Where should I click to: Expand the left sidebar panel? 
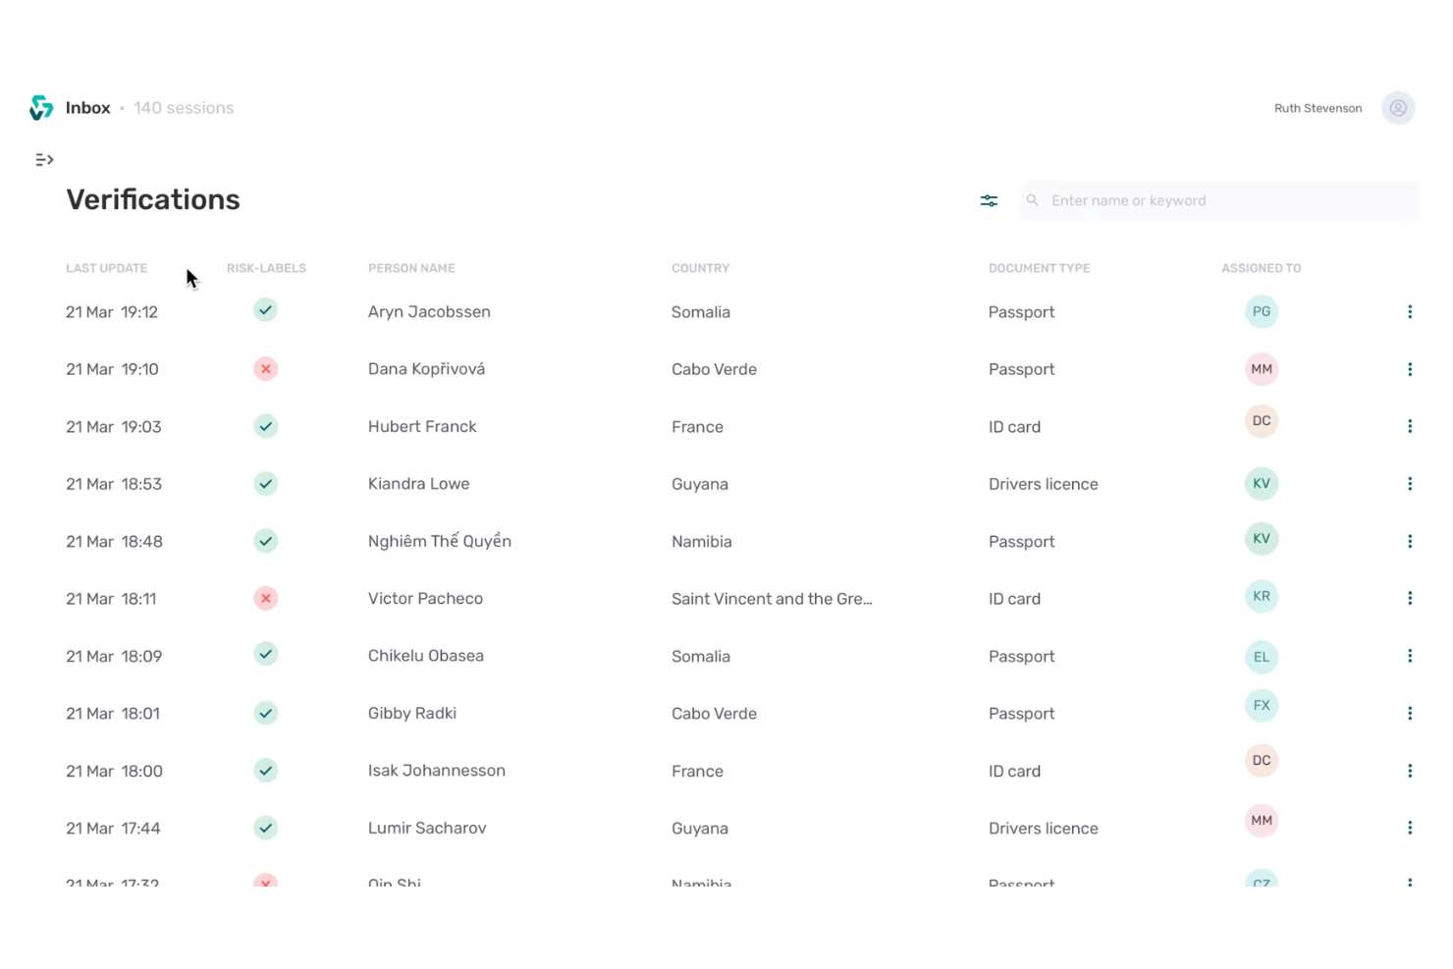[44, 159]
